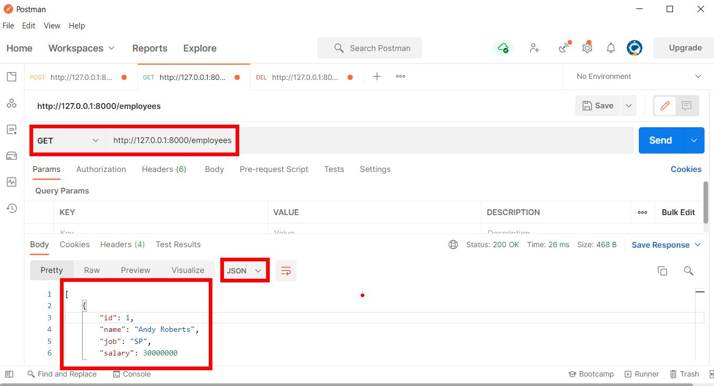Switch to the Headers (6) request tab
This screenshot has width=714, height=386.
(164, 169)
